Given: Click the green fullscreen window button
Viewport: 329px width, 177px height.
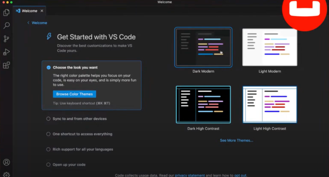Looking at the screenshot, I should [11, 2].
